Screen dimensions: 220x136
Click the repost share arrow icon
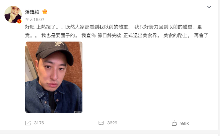[x=28, y=123]
